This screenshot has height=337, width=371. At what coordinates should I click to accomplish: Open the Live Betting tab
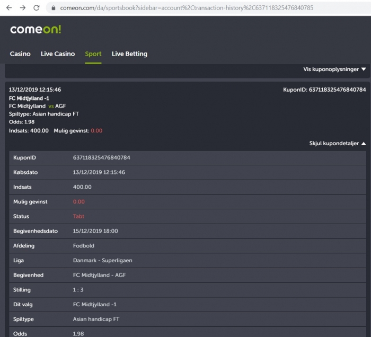tap(129, 54)
